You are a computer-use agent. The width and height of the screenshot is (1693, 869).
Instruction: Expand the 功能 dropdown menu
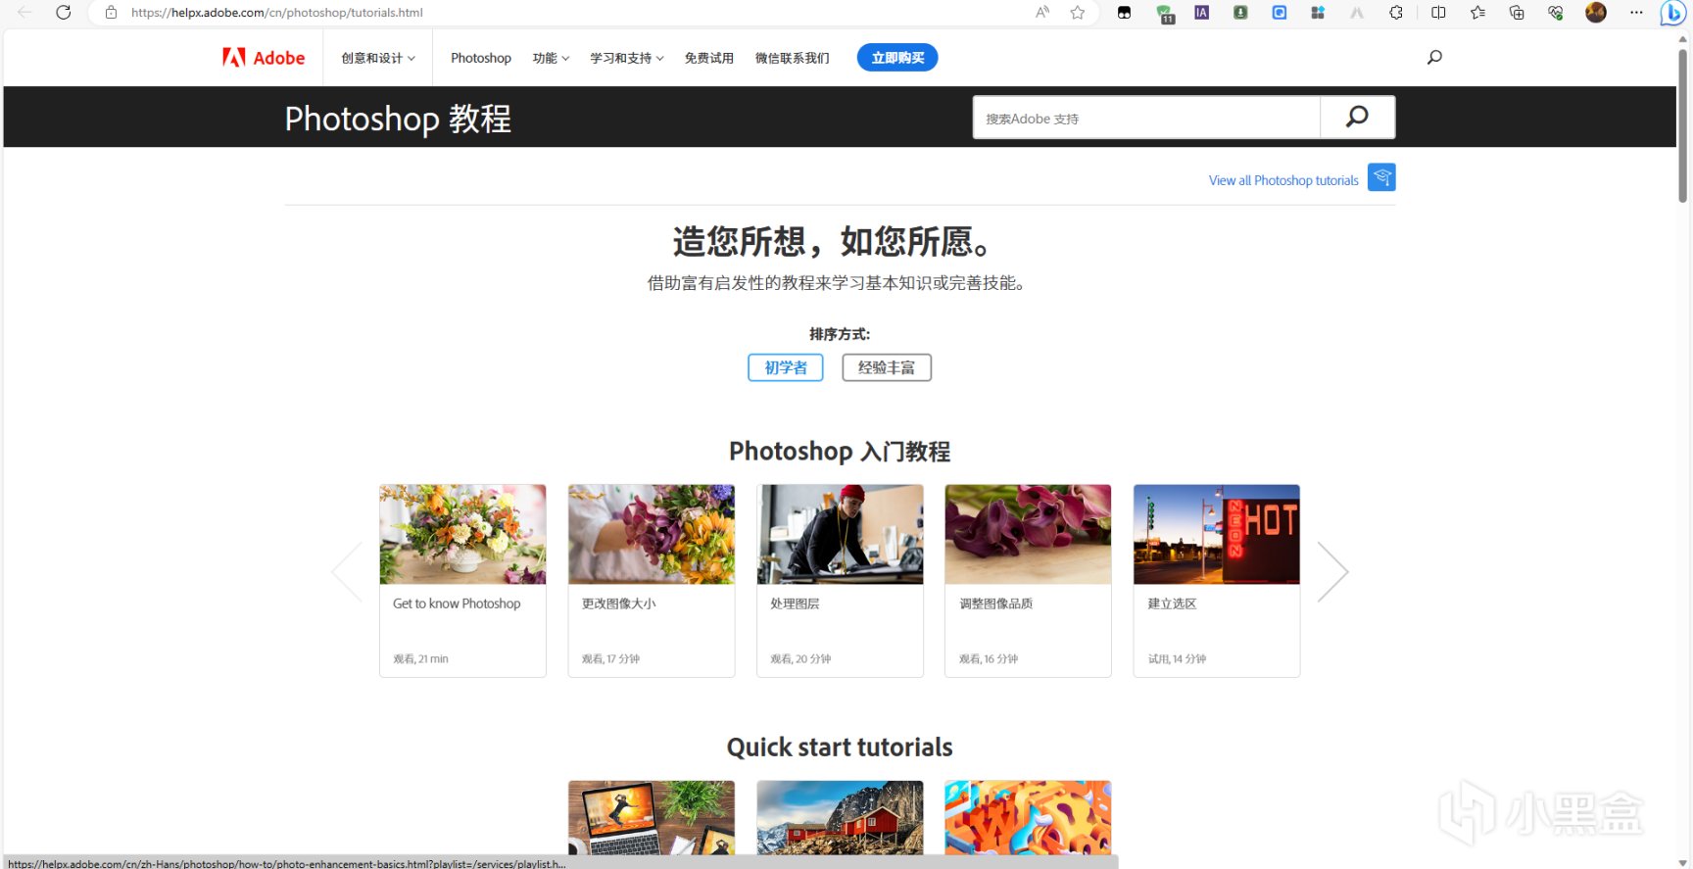(551, 58)
